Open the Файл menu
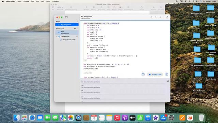This screenshot has height=123, width=218. (19, 1)
